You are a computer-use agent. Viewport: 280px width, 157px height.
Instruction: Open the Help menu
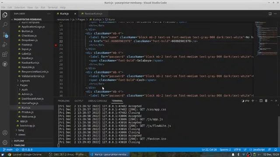point(63,7)
